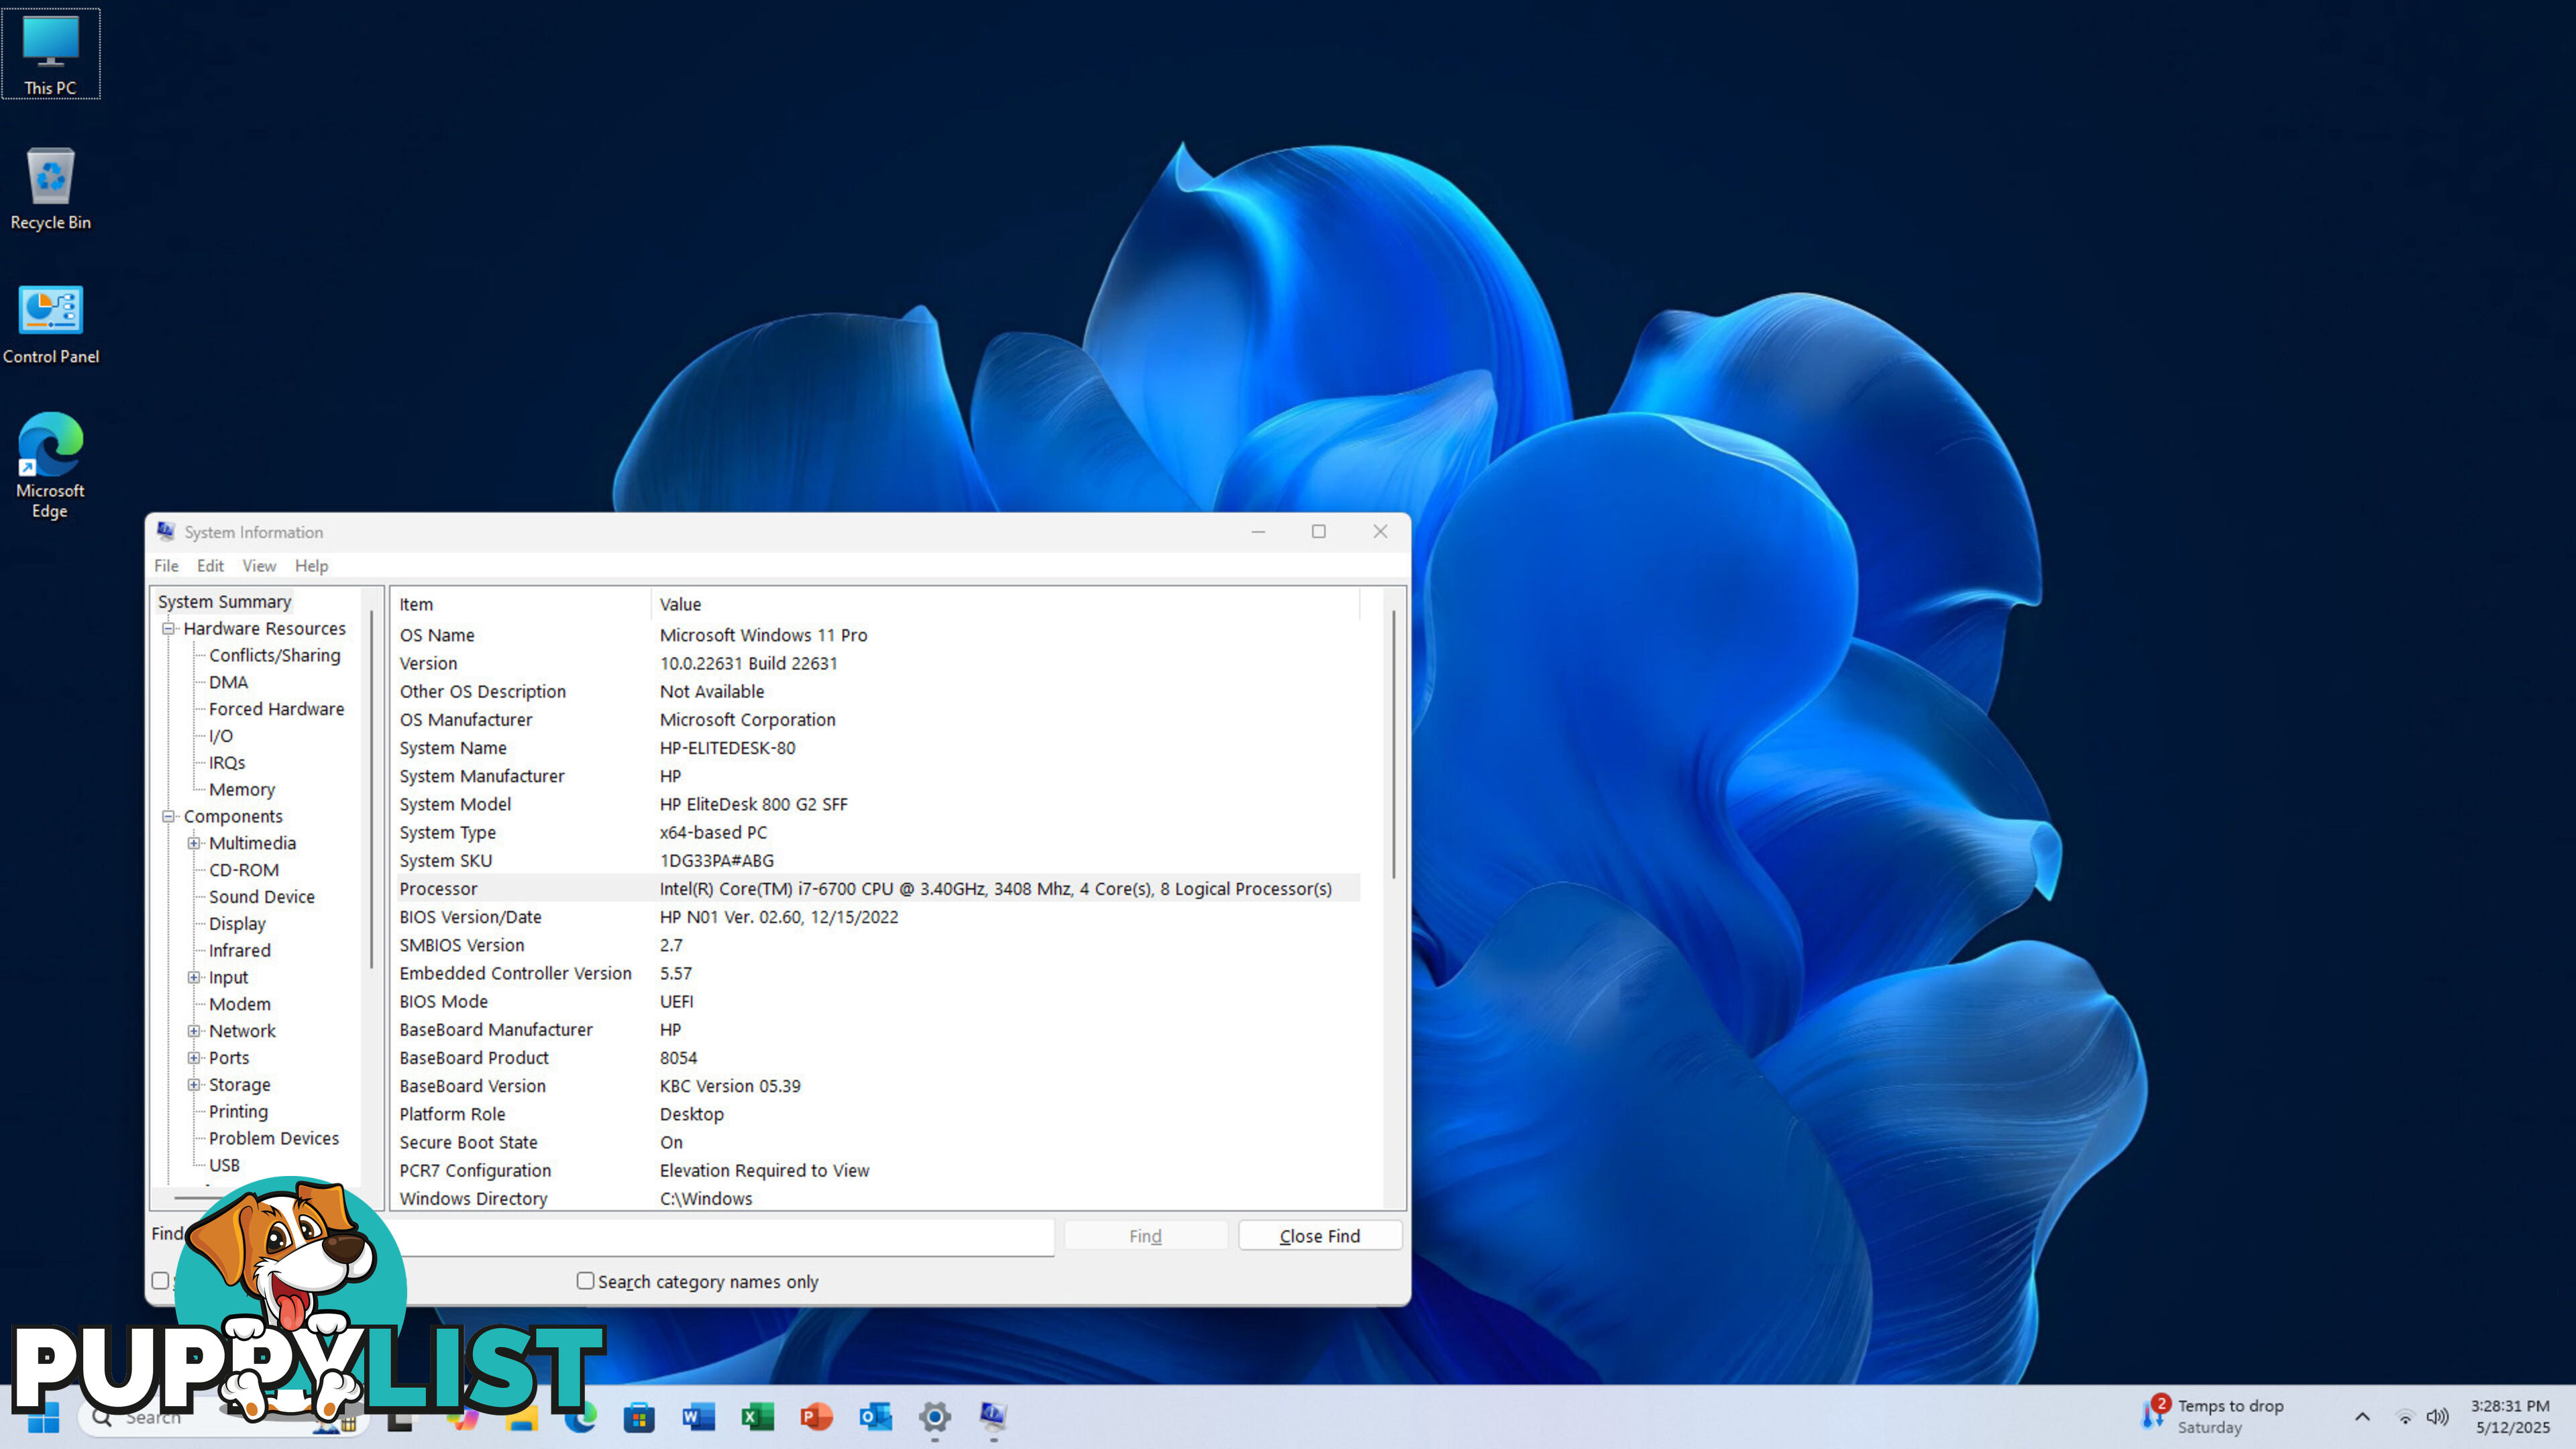Toggle Search category names only checkbox
The image size is (2576, 1449).
point(585,1281)
